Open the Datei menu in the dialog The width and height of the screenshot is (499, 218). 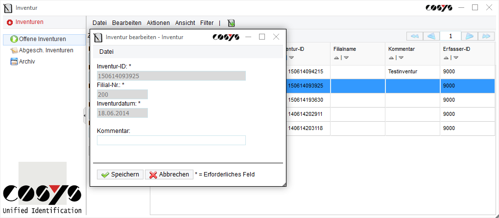pos(106,52)
